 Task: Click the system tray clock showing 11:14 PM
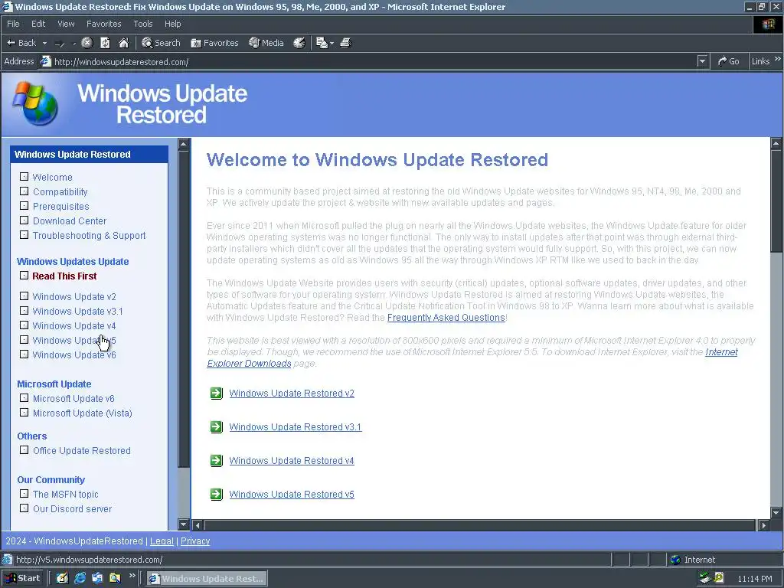pyautogui.click(x=754, y=579)
